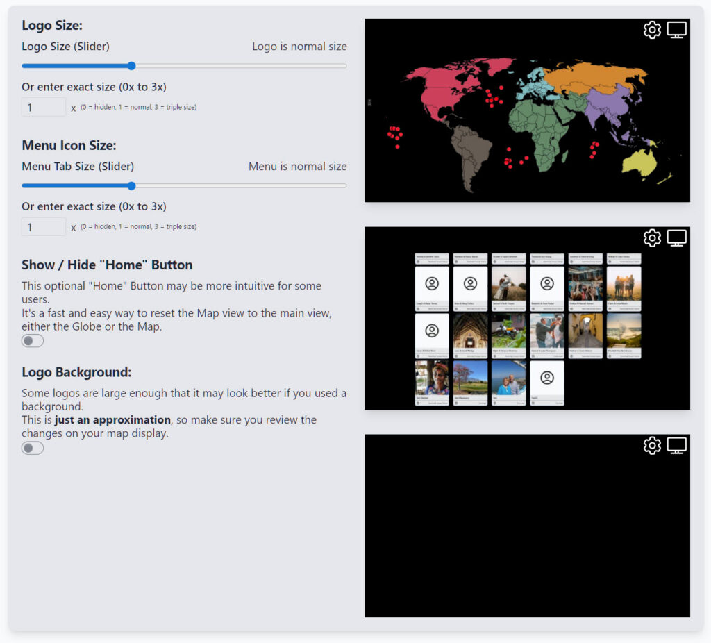This screenshot has width=711, height=643.
Task: Click the Menu Tab Size slider handle
Action: pos(131,186)
